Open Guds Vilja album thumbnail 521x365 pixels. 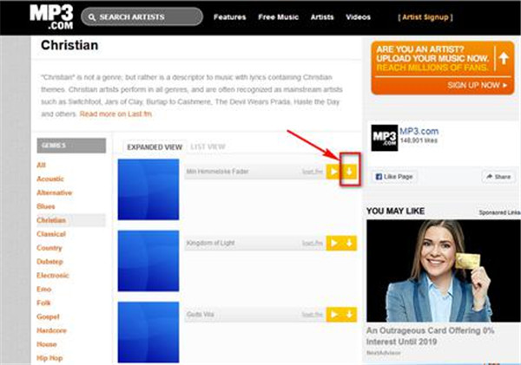(x=148, y=332)
